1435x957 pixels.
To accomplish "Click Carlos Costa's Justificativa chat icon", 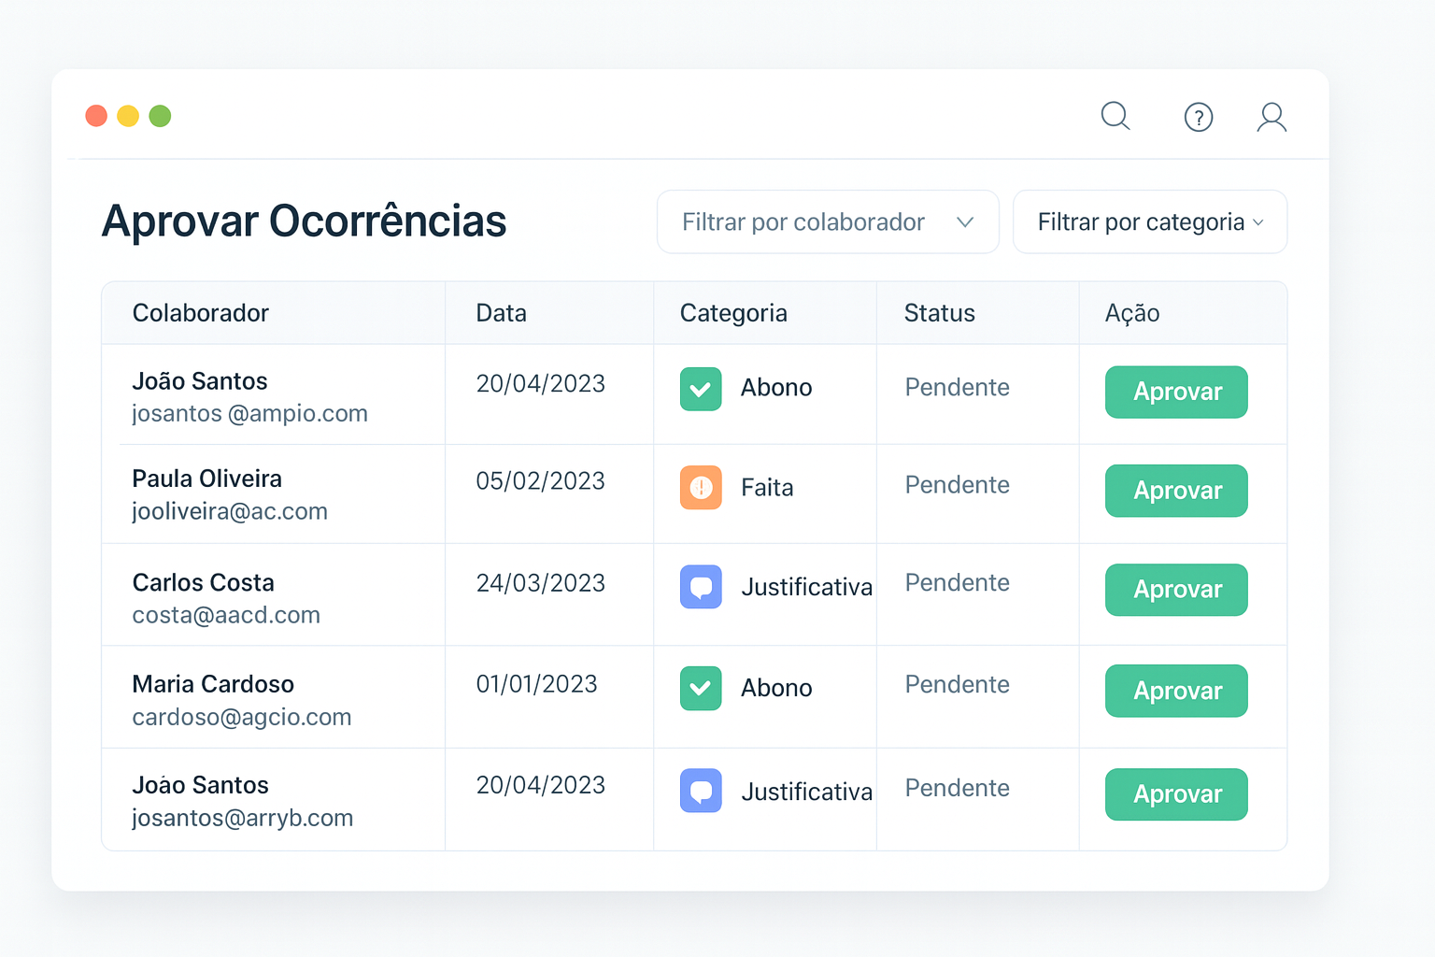I will point(701,587).
